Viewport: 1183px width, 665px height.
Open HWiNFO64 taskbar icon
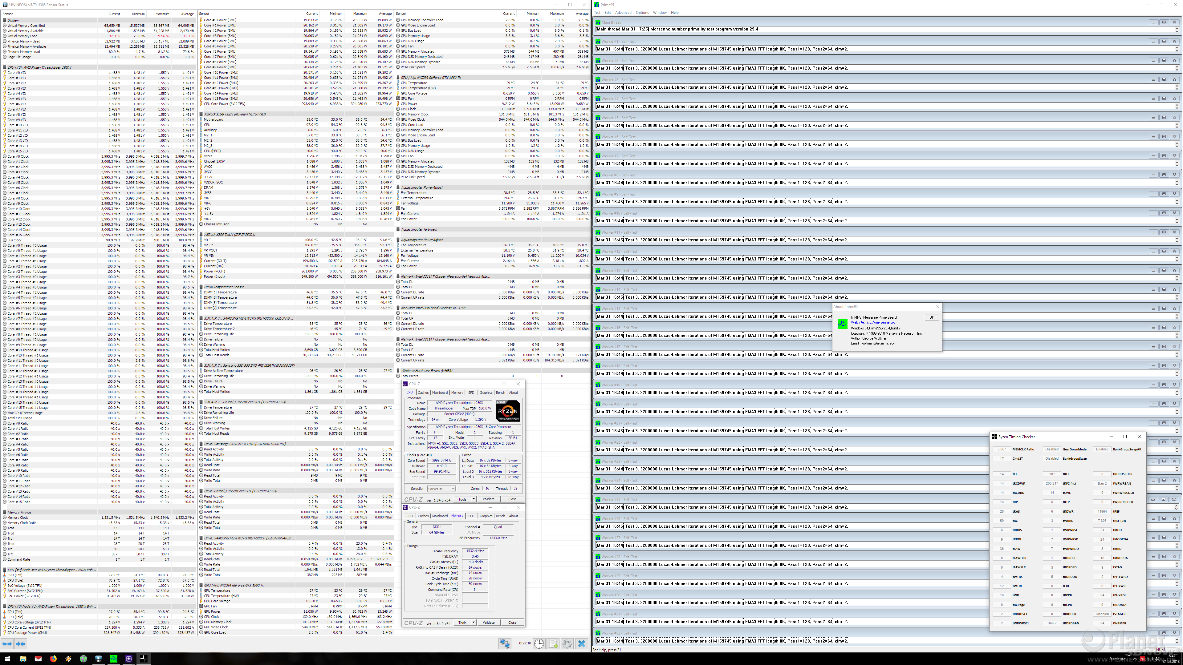tap(98, 659)
